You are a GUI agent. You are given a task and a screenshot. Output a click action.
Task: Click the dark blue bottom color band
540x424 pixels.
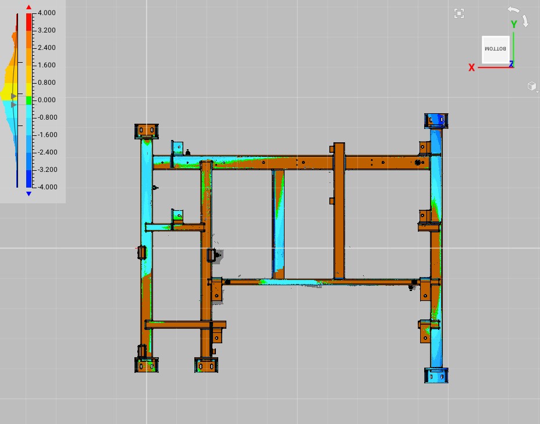(x=29, y=179)
